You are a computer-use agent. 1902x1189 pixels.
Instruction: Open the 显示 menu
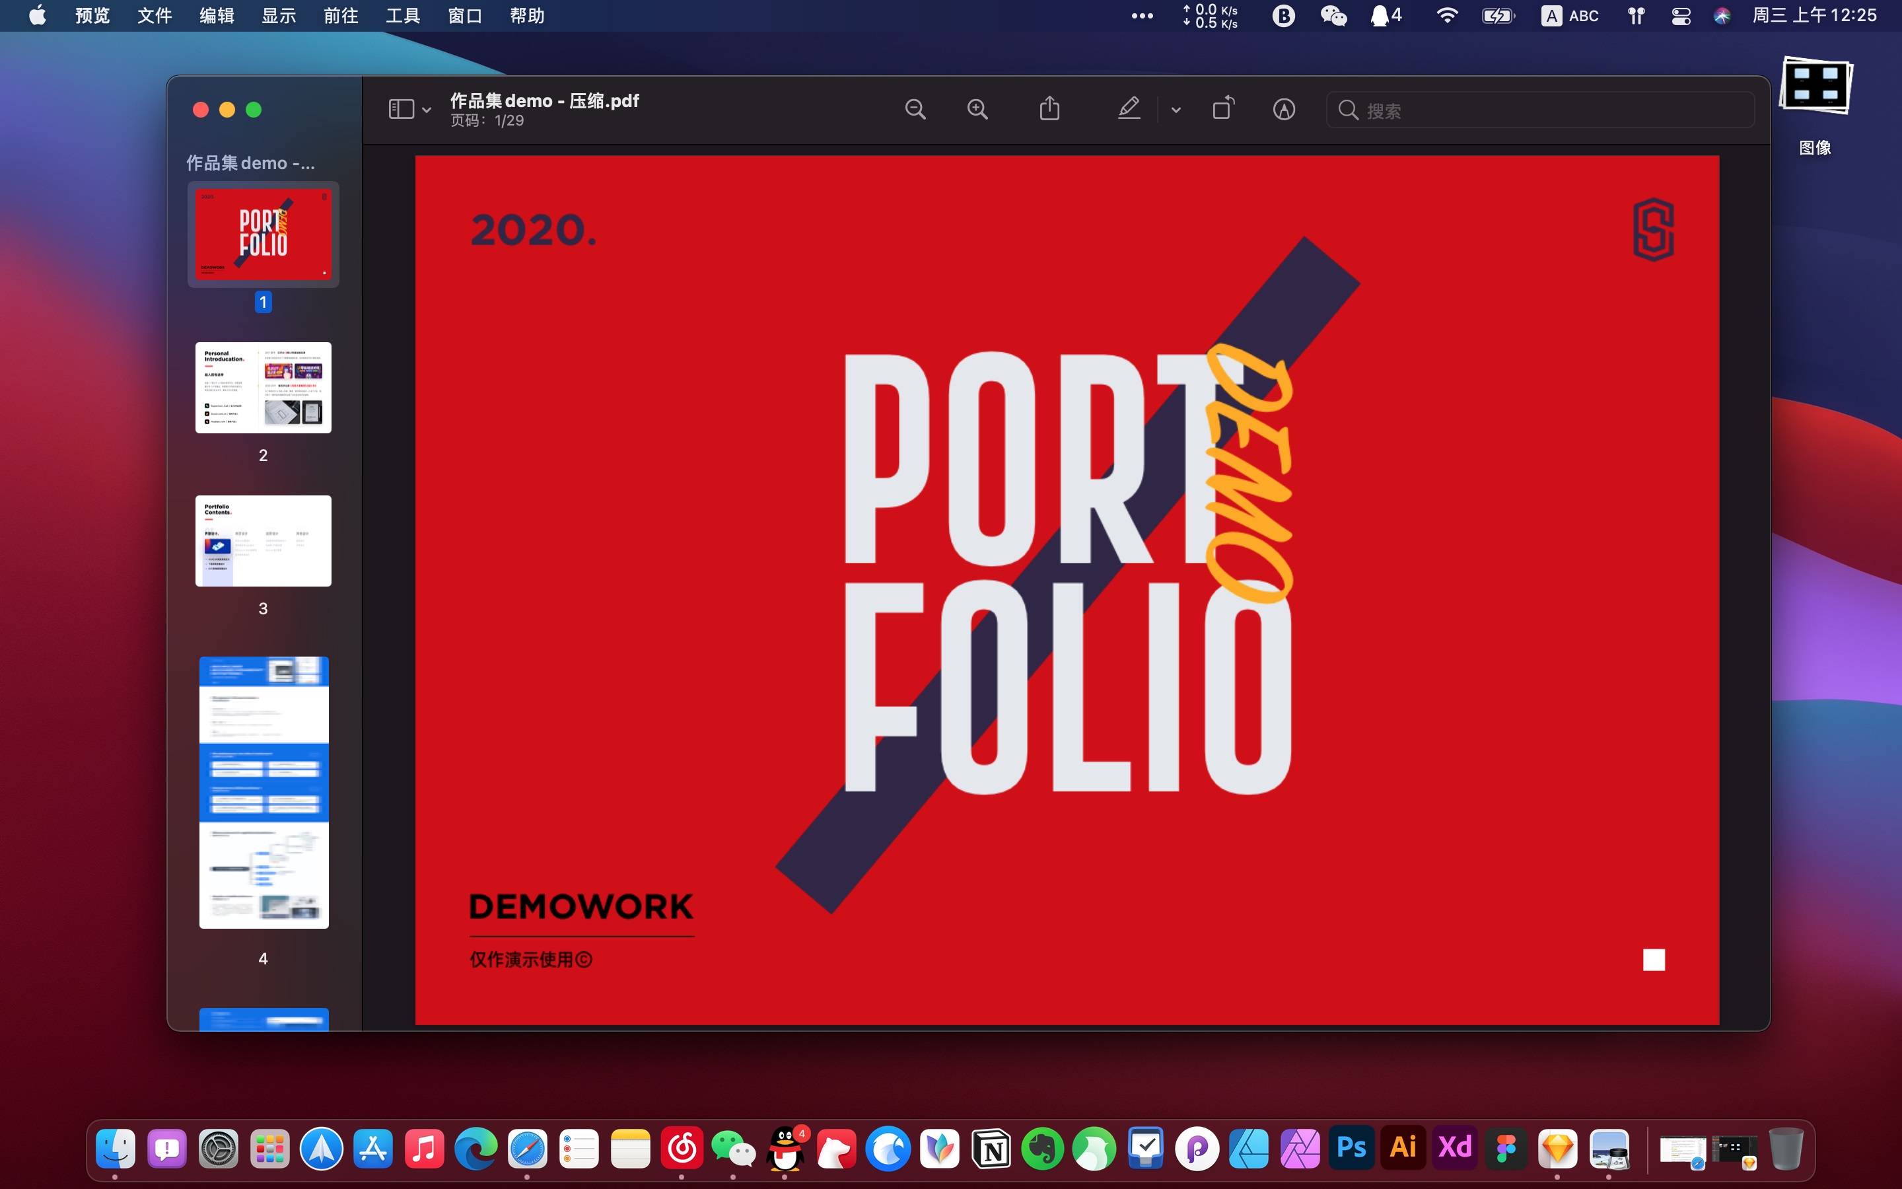click(x=279, y=16)
